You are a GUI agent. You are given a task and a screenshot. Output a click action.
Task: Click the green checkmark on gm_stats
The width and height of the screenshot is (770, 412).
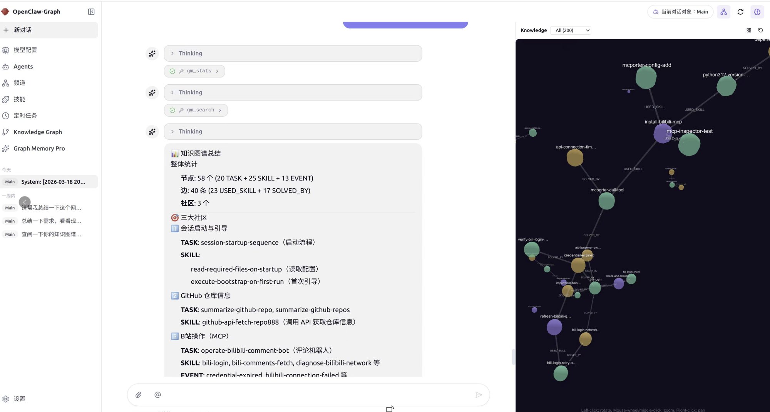[172, 71]
